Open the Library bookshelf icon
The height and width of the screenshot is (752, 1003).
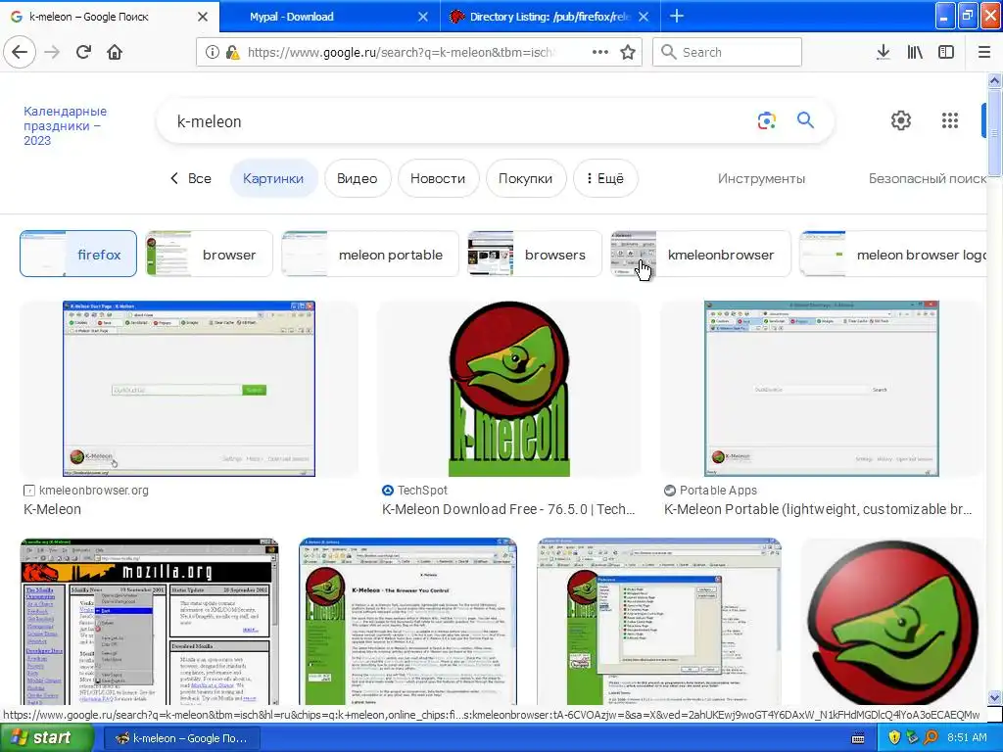tap(915, 52)
